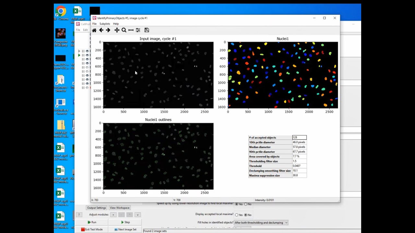Open File menu of CellProfiler window behind

pyautogui.click(x=78, y=30)
